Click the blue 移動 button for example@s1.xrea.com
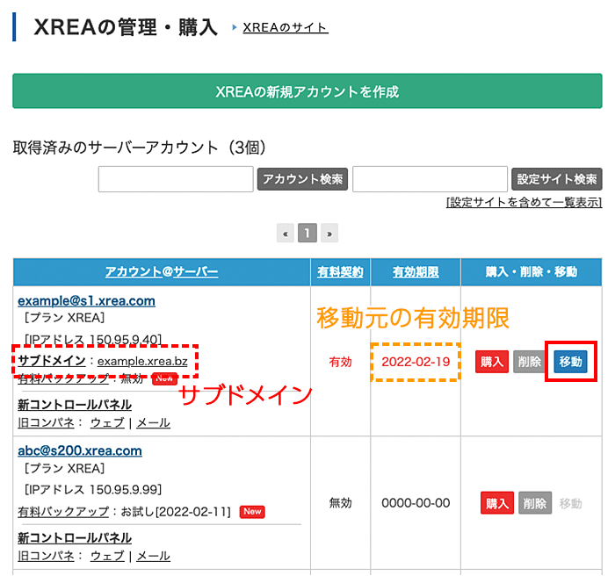Image resolution: width=615 pixels, height=576 pixels. pos(571,362)
